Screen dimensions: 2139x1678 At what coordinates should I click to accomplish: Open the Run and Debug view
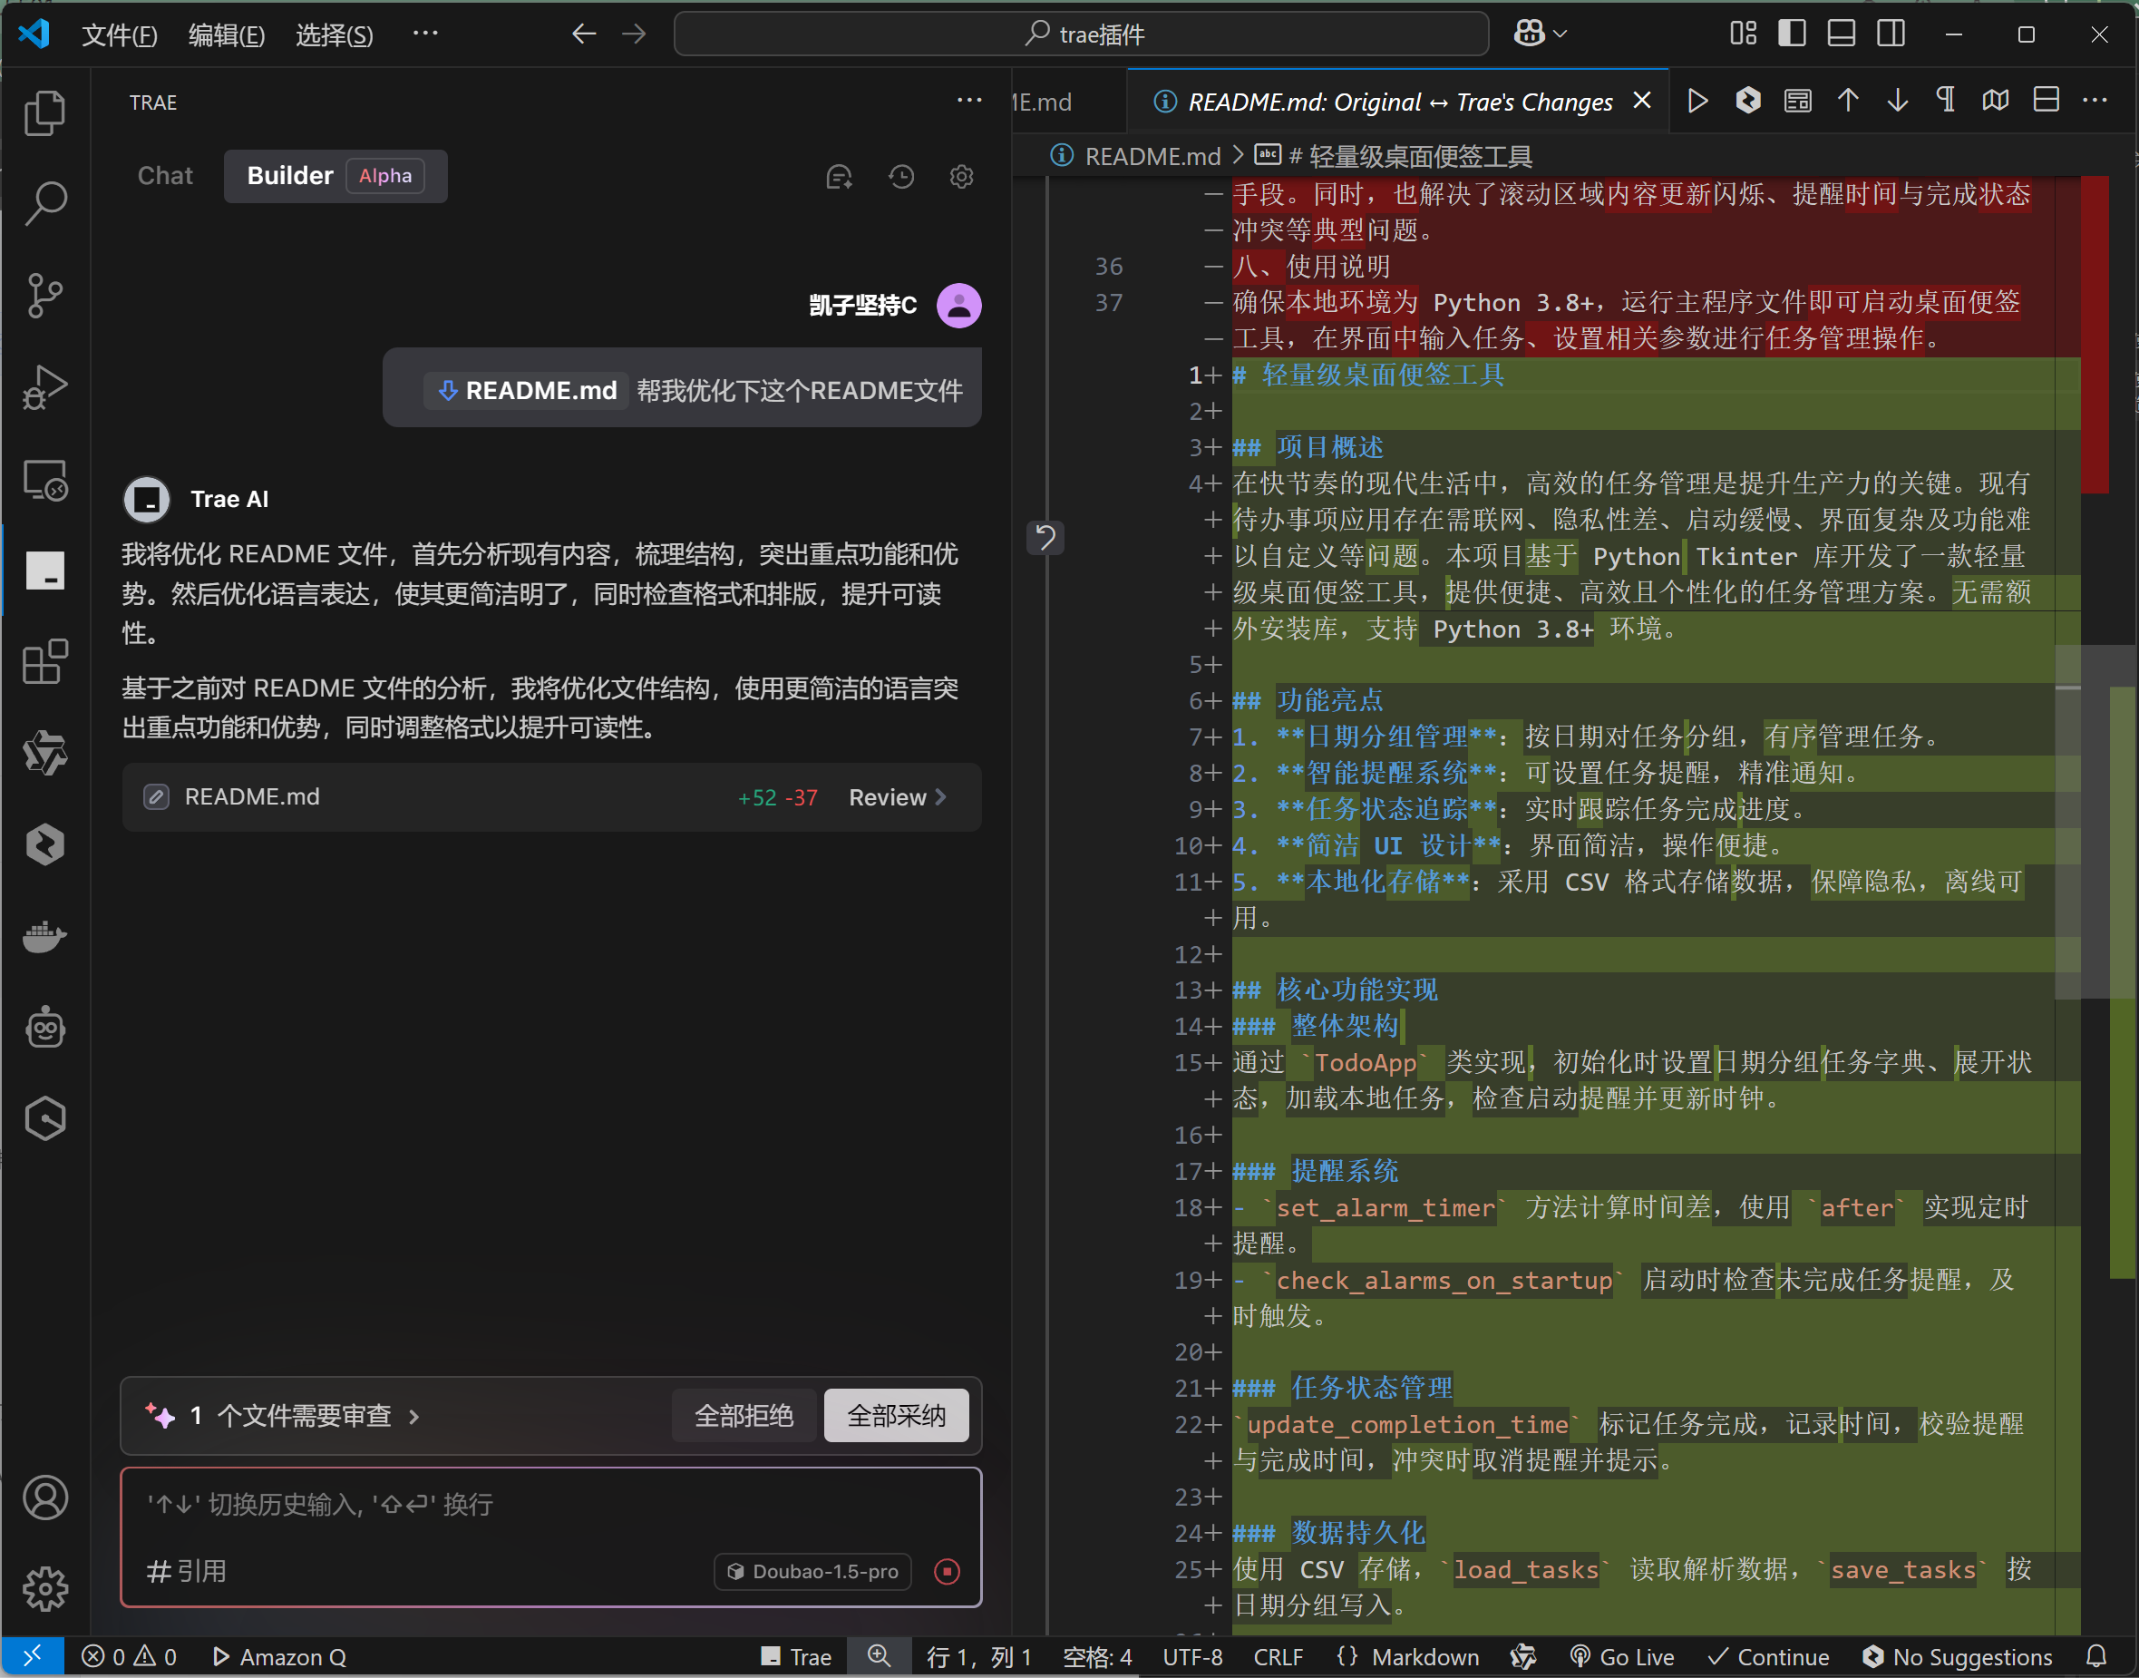[45, 387]
